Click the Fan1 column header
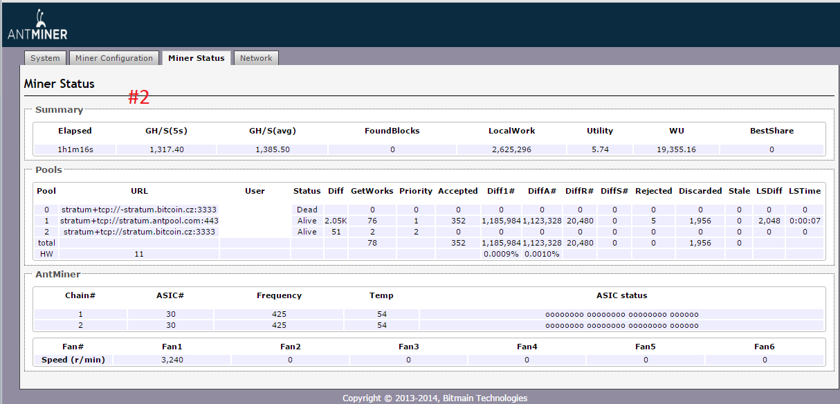The height and width of the screenshot is (404, 840). pos(172,346)
